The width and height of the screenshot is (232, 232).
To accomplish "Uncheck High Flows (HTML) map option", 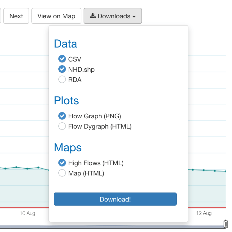I will tap(62, 163).
